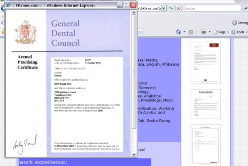Minimize the I-Krinos.com popup window
The width and height of the screenshot is (248, 166).
[x=119, y=5]
